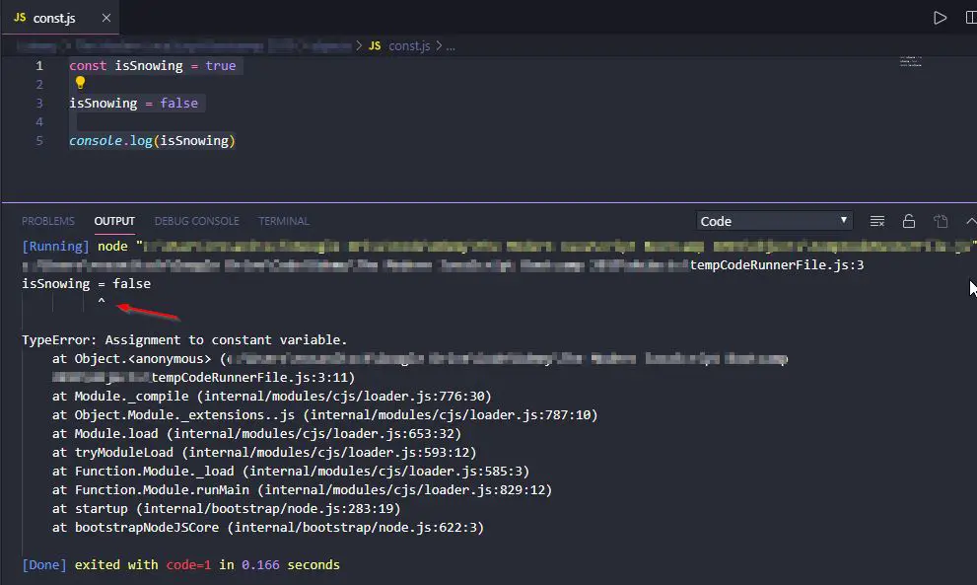Switch to the PROBLEMS panel tab
The width and height of the screenshot is (977, 585).
[x=48, y=221]
